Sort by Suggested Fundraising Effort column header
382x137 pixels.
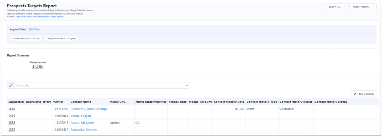pos(30,102)
